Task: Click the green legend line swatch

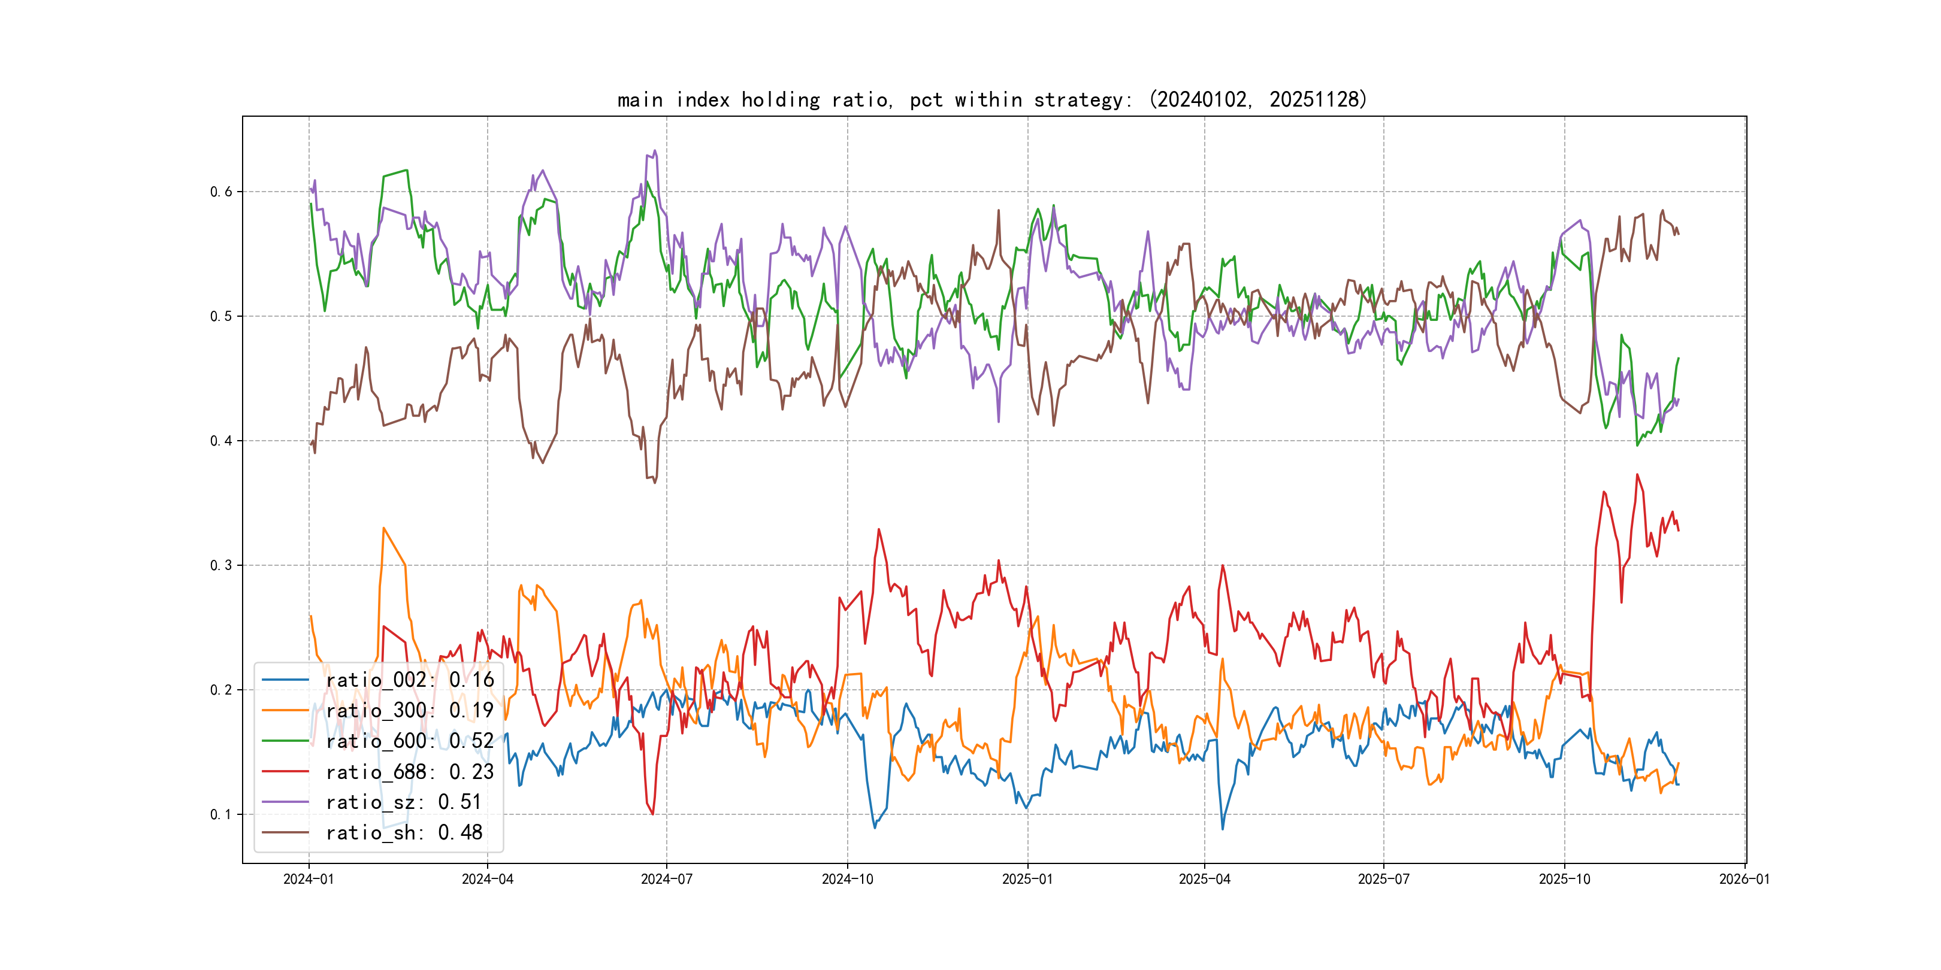Action: pos(285,741)
